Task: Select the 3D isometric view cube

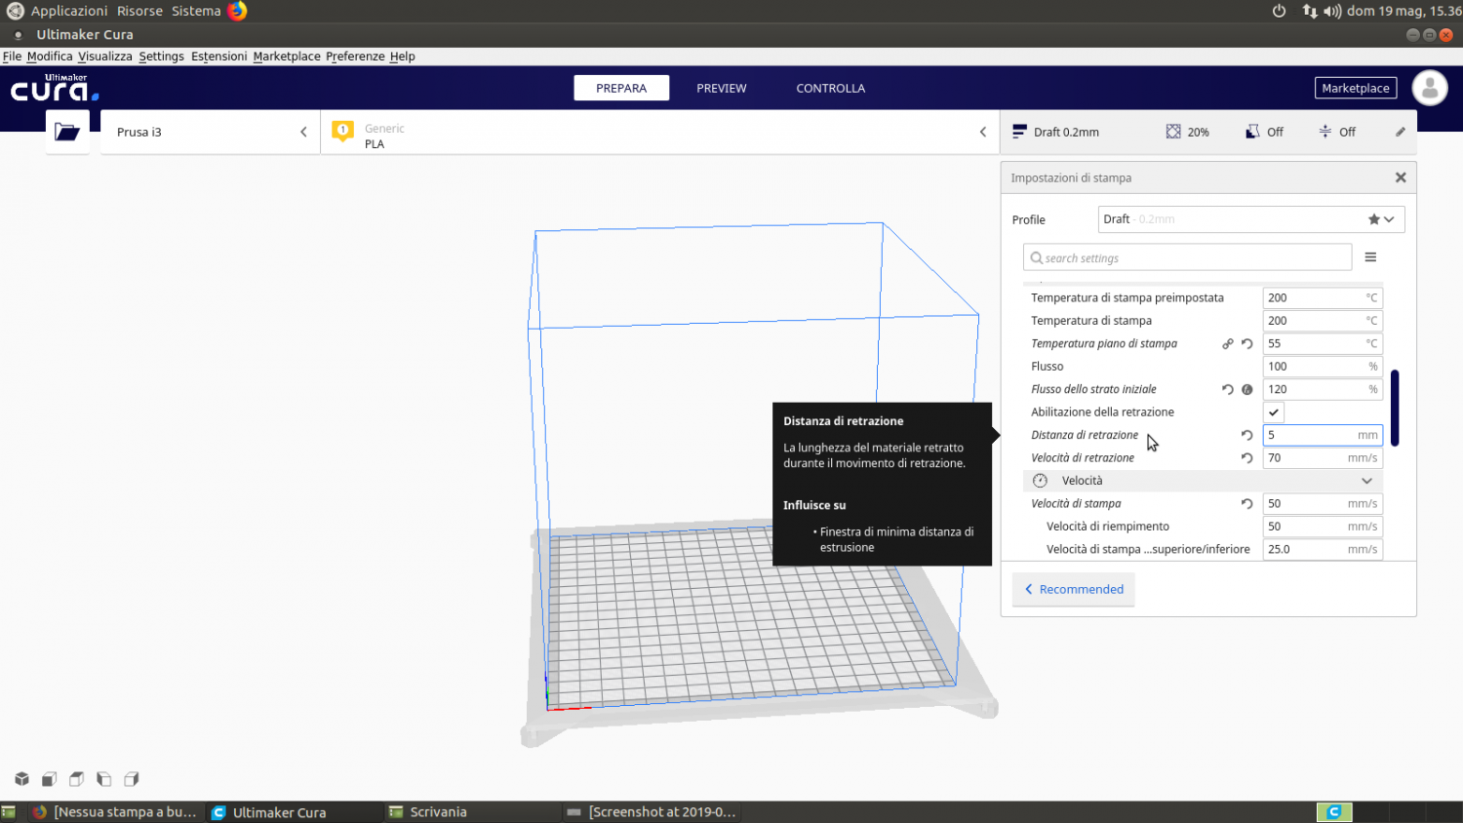Action: (21, 779)
